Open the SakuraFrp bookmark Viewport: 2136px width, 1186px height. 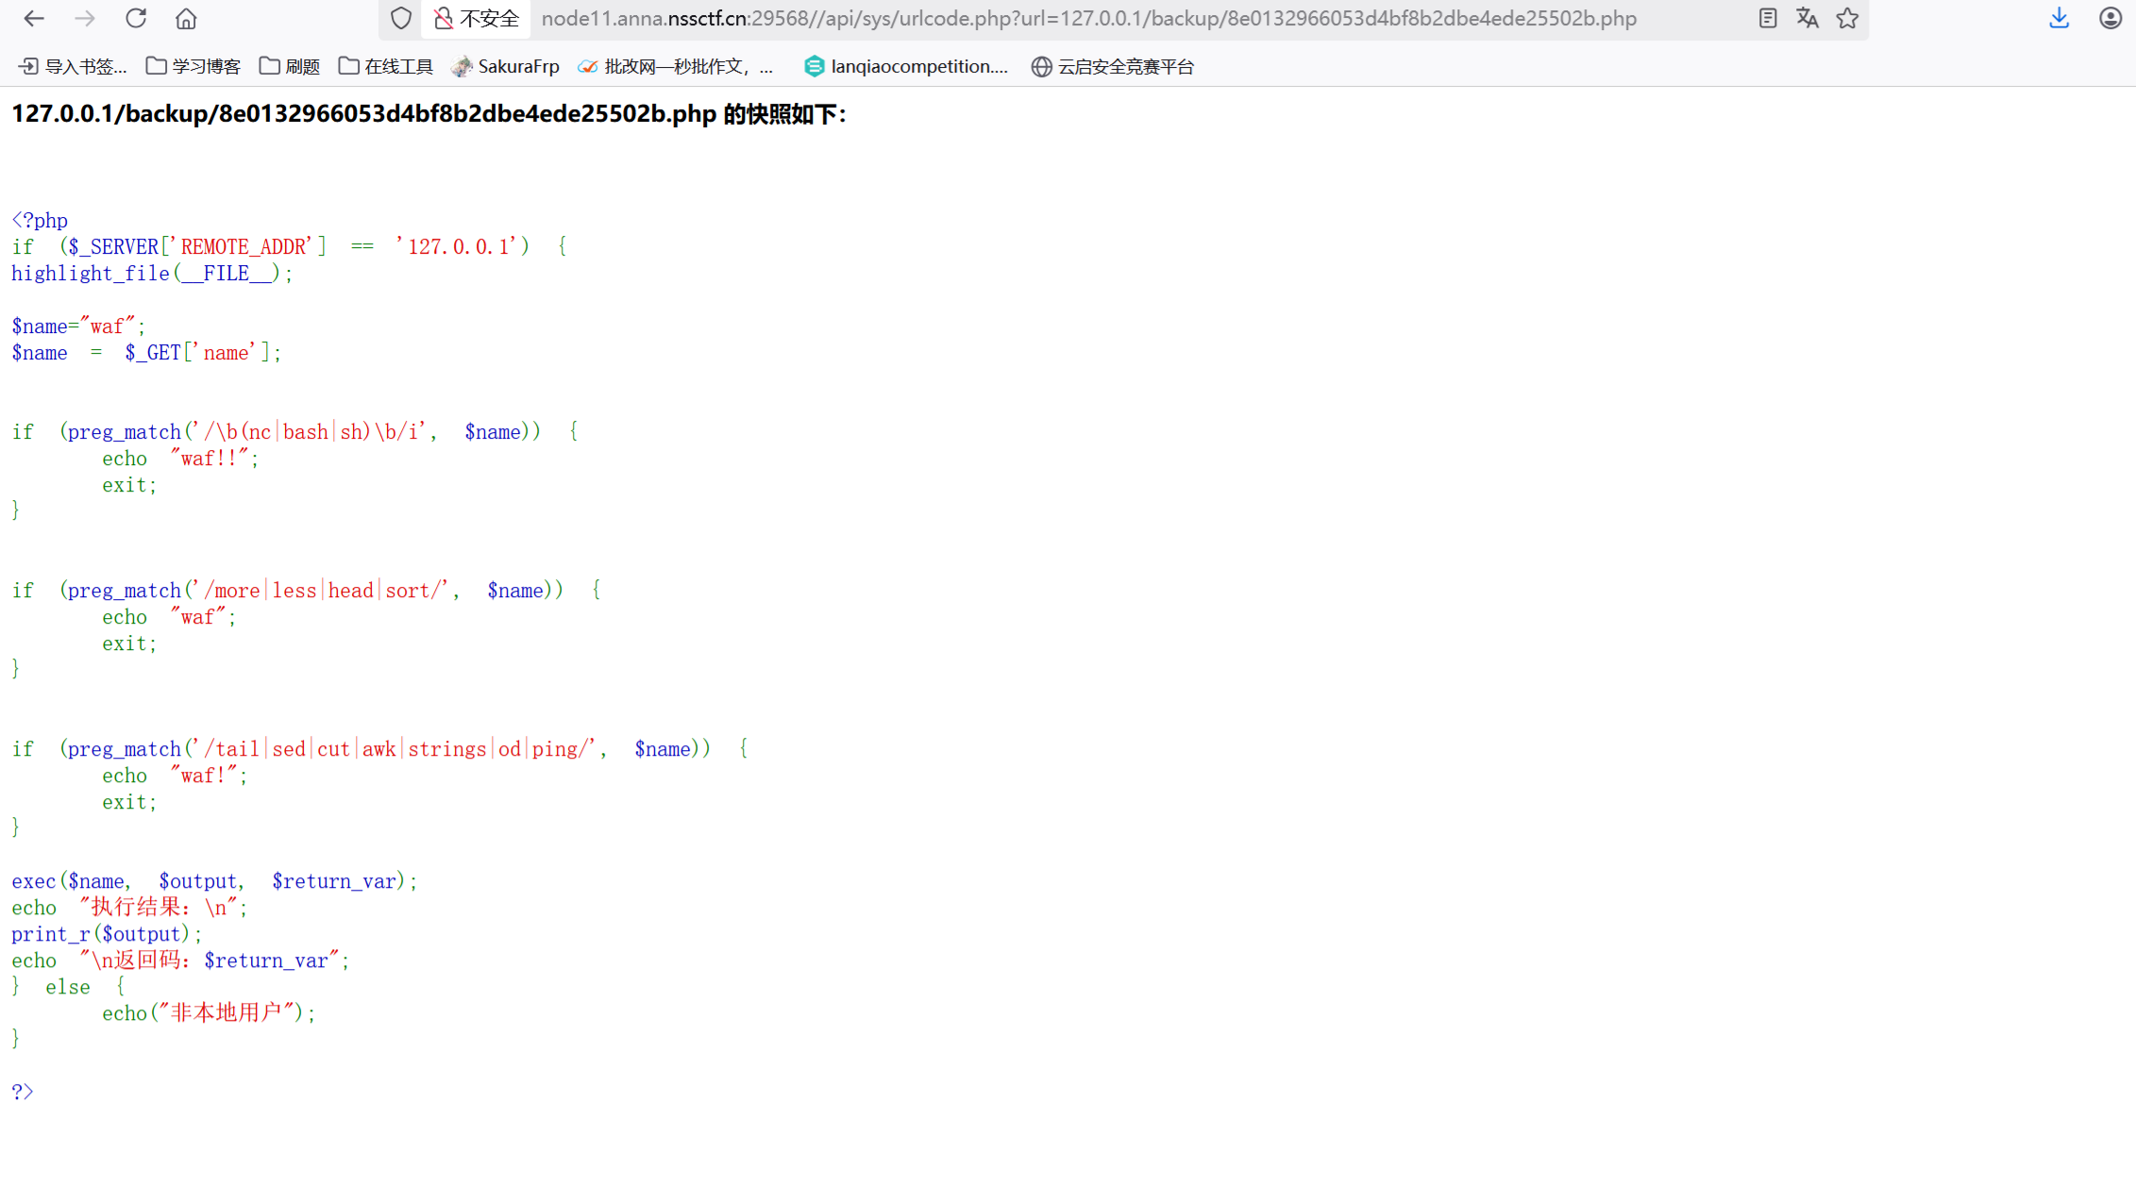[506, 66]
